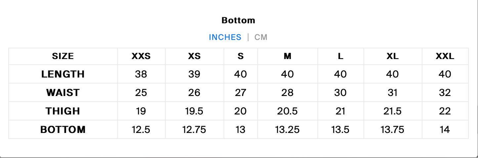
Task: Click the Bottom chart heading
Action: coord(238,20)
